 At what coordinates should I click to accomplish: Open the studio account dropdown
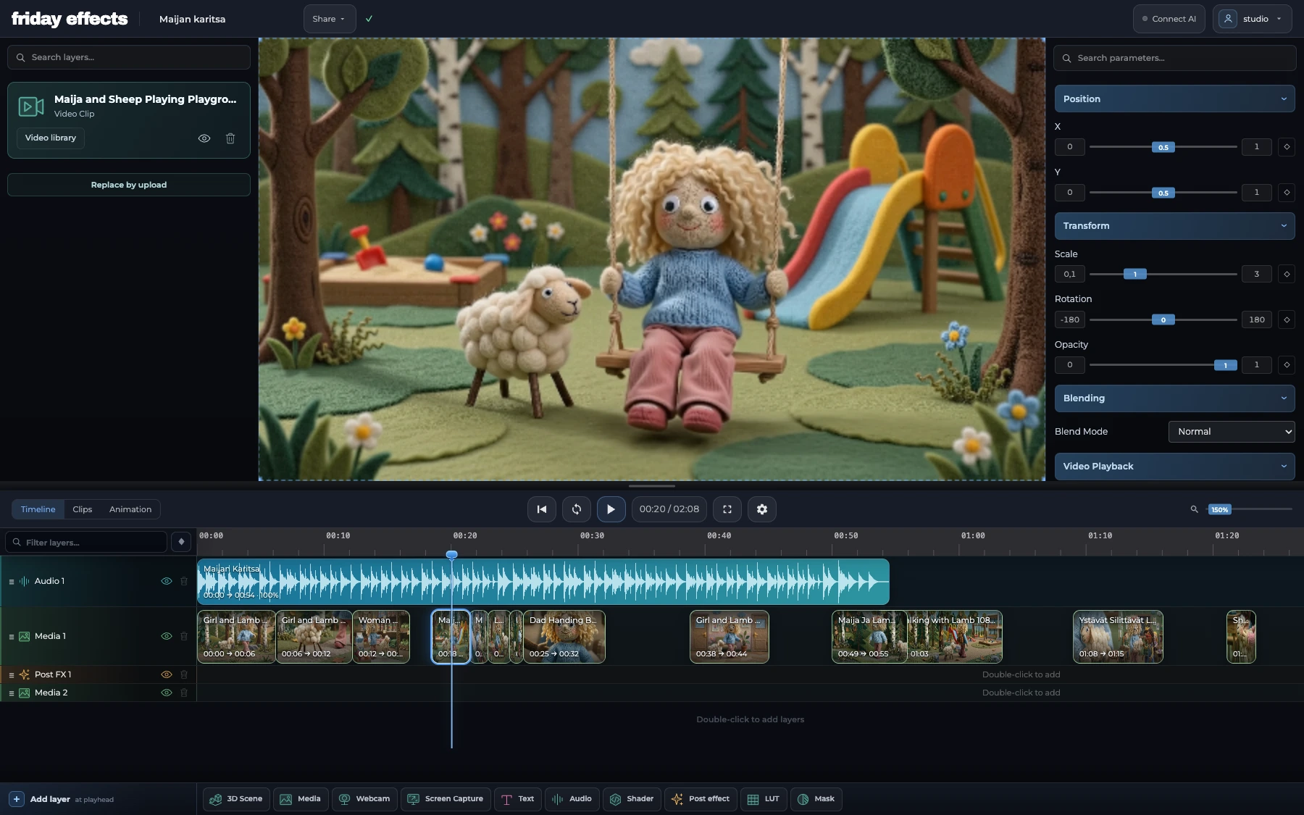[x=1252, y=19]
